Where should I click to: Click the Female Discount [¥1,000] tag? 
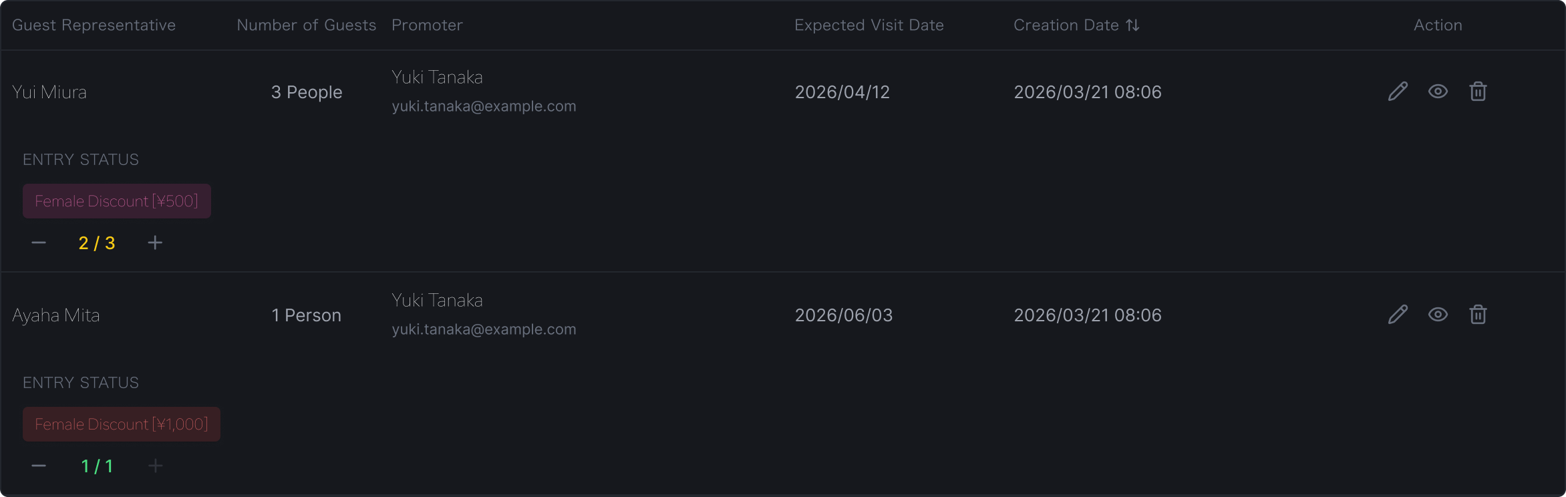[122, 424]
